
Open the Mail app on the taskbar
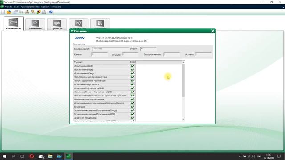click(x=41, y=156)
